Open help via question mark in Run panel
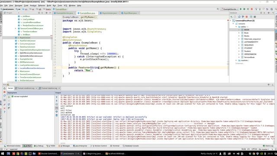The image size is (277, 156). [5, 112]
